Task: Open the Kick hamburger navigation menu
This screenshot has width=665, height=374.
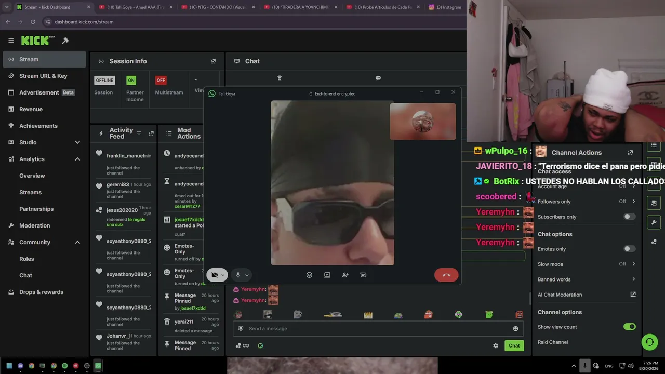Action: pyautogui.click(x=11, y=41)
